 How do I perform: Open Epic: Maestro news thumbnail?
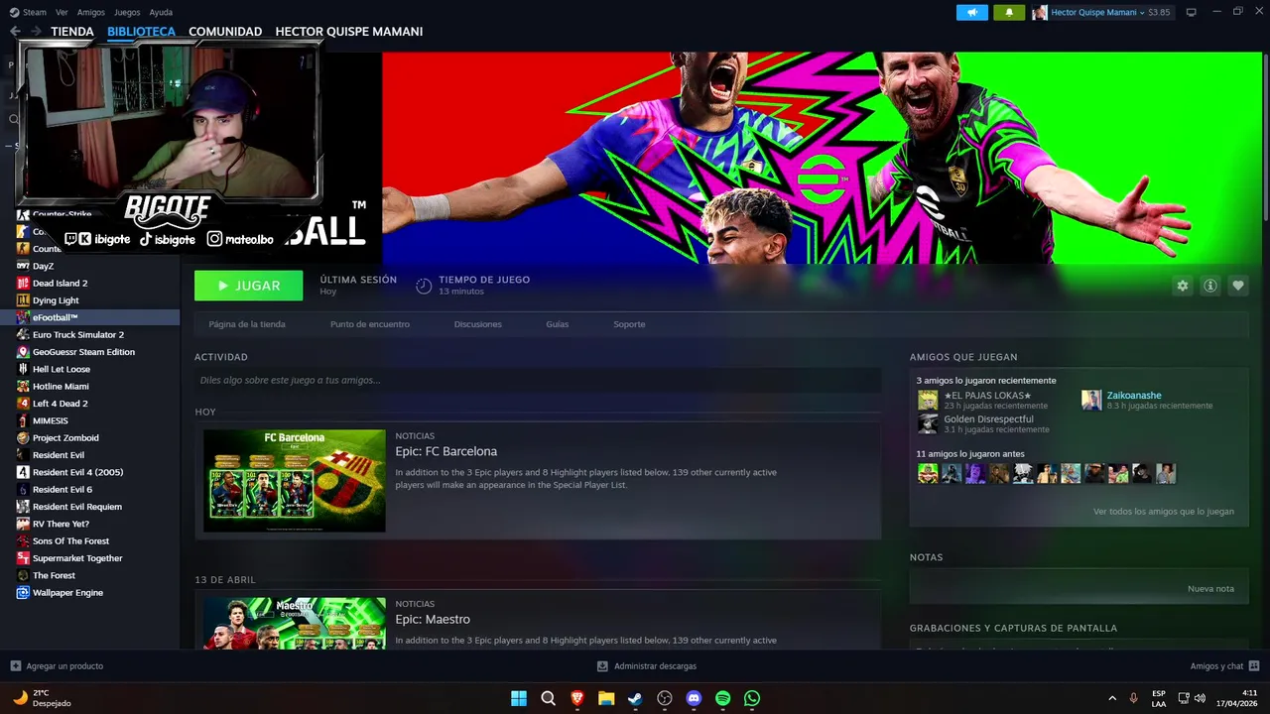pyautogui.click(x=295, y=623)
